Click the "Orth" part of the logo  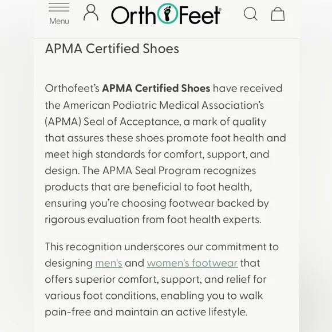pos(133,15)
